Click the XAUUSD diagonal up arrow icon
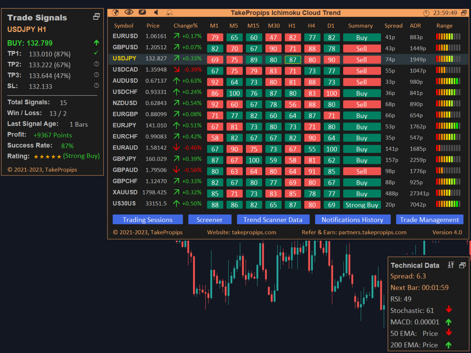This screenshot has height=353, width=471. (x=176, y=192)
